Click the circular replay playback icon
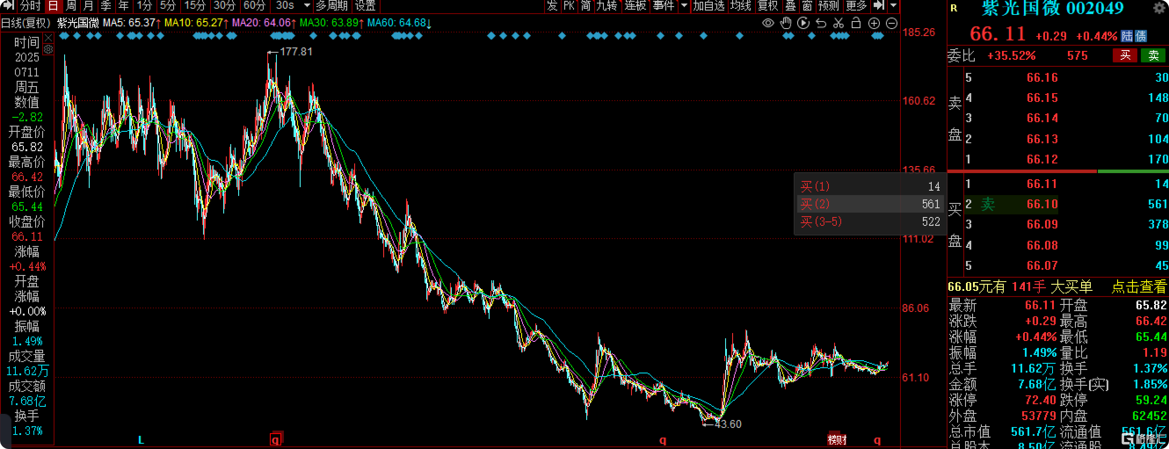The image size is (1169, 449). pyautogui.click(x=803, y=23)
